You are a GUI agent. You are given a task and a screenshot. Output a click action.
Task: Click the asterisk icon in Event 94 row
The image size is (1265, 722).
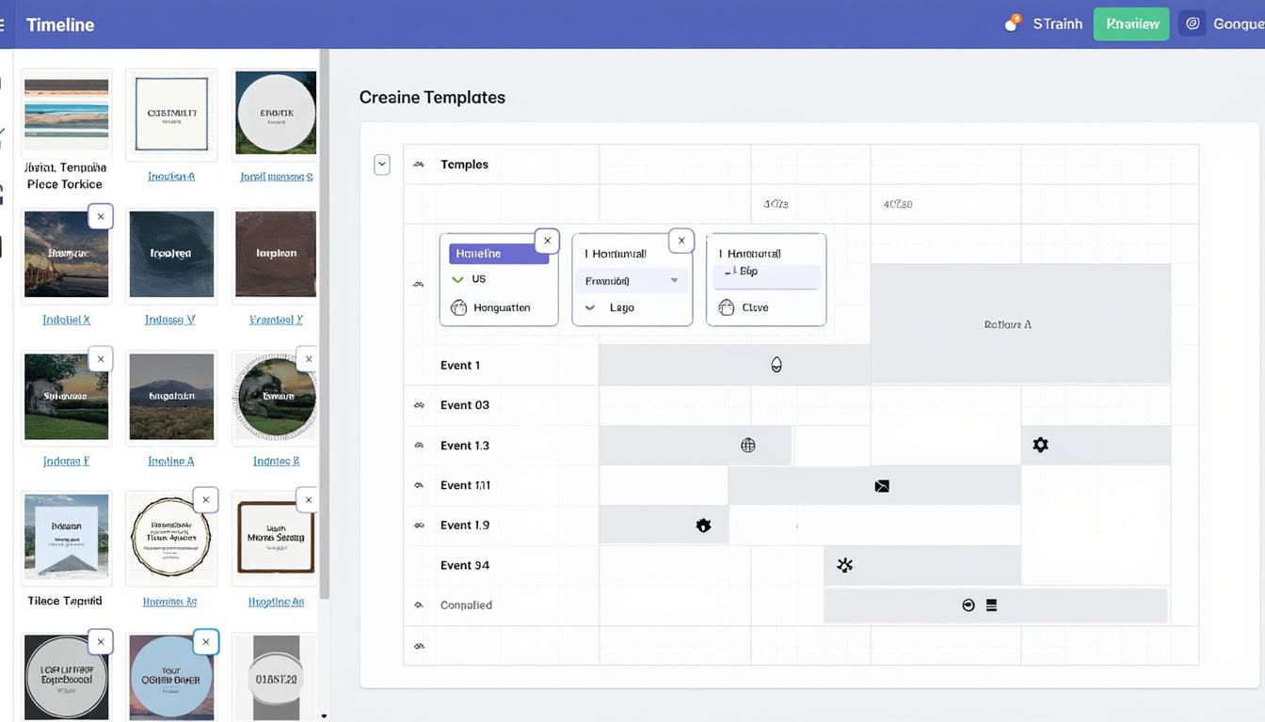click(845, 565)
